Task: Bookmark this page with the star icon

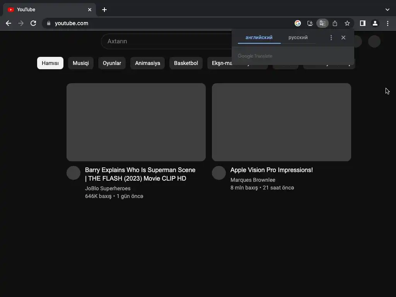Action: tap(347, 23)
